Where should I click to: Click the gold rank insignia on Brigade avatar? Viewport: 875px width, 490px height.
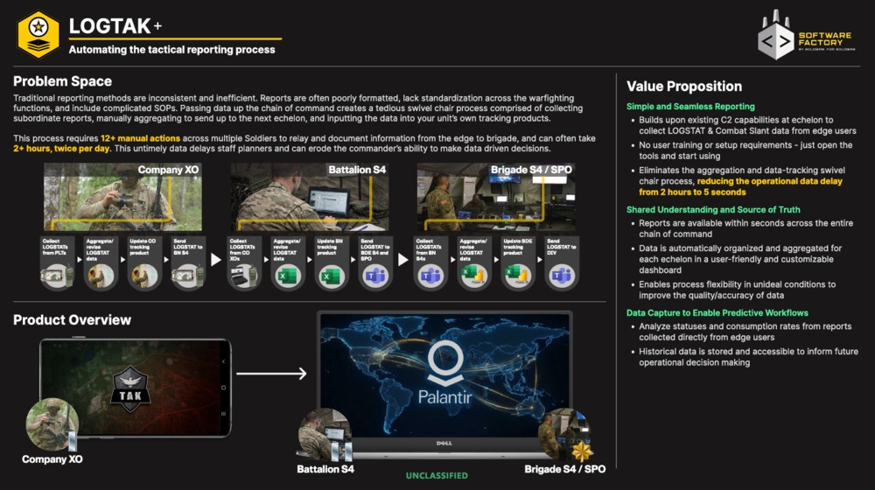coord(582,451)
